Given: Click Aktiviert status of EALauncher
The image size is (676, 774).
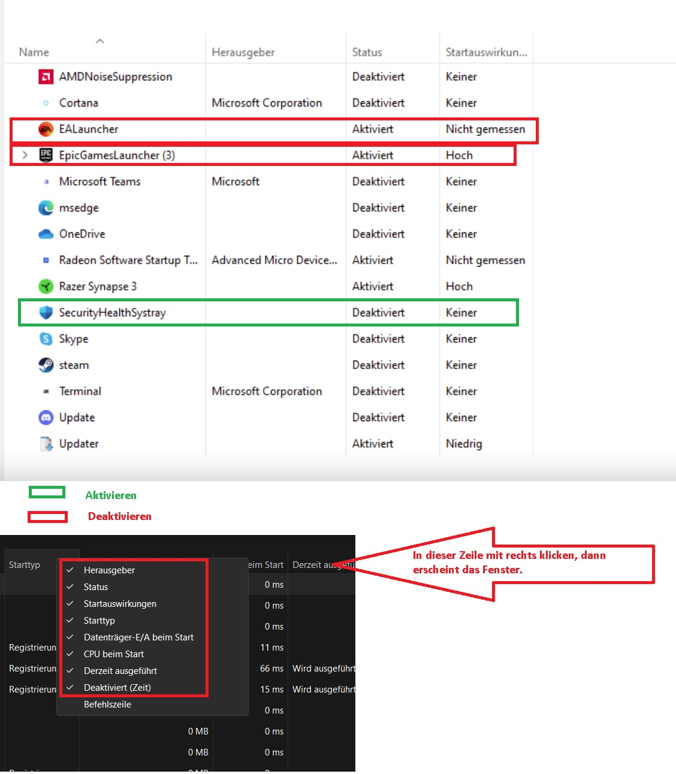Looking at the screenshot, I should click(373, 129).
